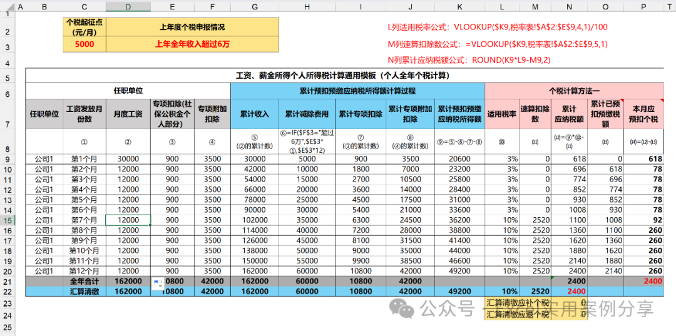Click the 累计减除费用 column heading cell
Image resolution: width=676 pixels, height=336 pixels.
click(307, 114)
